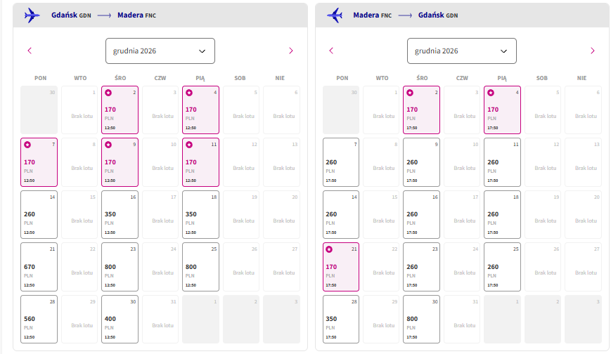Click the returning airplane icon for Madera–Gdańsk
The width and height of the screenshot is (611, 354).
click(335, 15)
